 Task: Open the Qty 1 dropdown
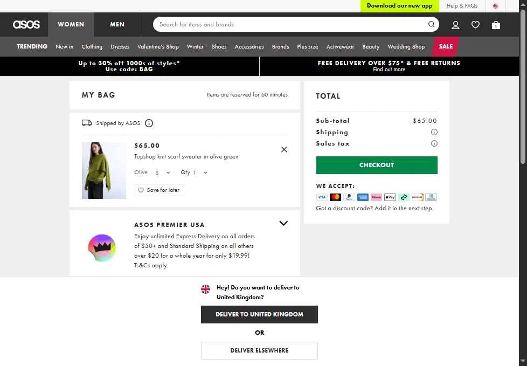coord(194,172)
